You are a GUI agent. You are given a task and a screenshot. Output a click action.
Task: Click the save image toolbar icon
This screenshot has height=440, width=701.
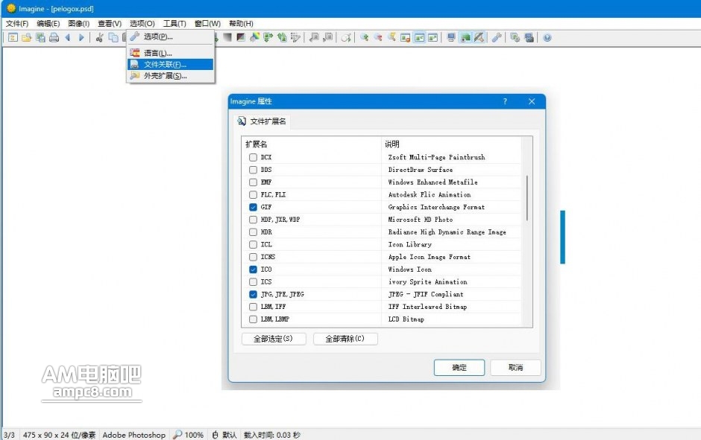(x=40, y=38)
